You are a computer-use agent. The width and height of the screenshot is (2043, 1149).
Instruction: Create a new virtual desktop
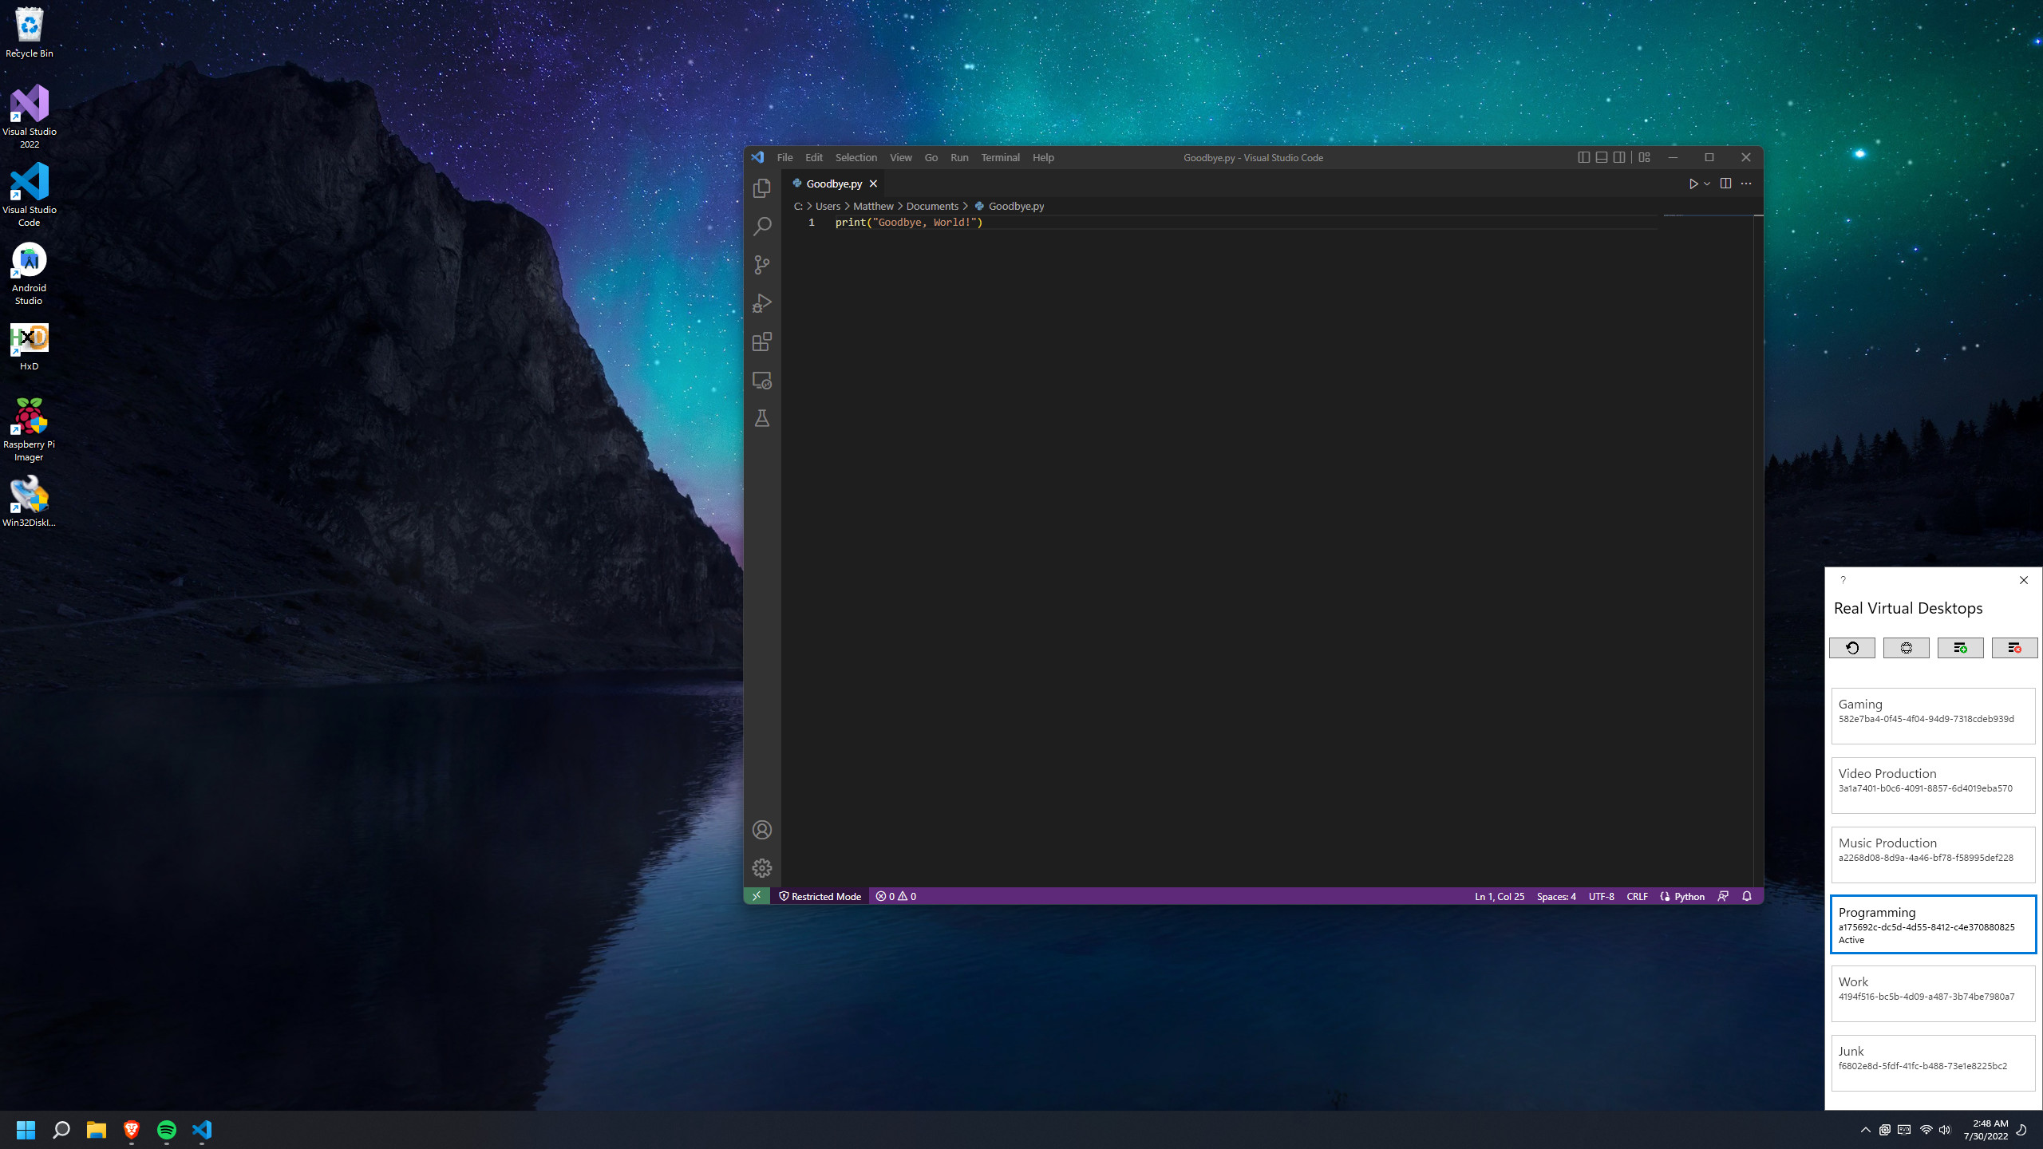click(1960, 648)
